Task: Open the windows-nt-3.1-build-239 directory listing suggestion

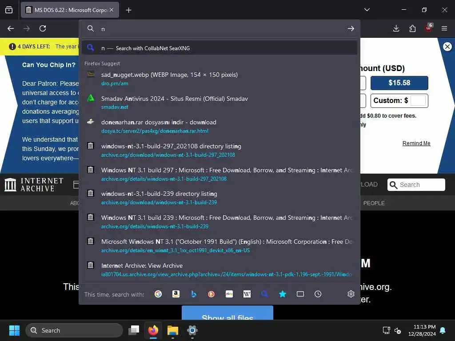Action: (x=220, y=198)
